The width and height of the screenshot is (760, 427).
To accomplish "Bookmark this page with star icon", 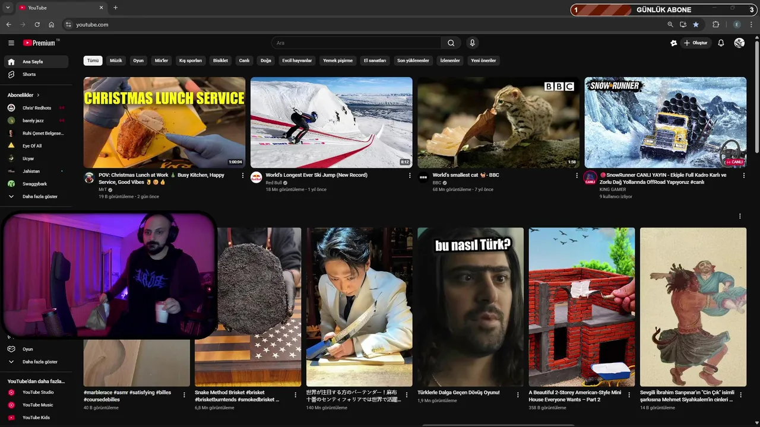I will pyautogui.click(x=695, y=24).
